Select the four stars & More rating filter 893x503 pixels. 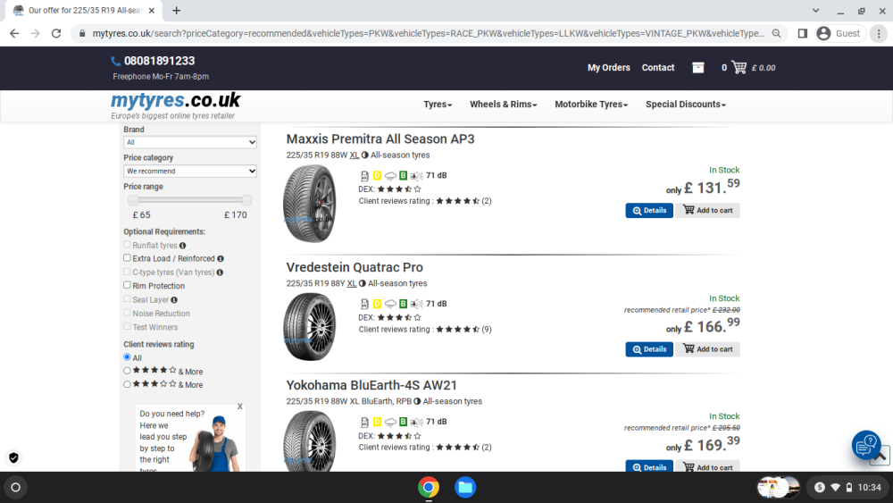(127, 371)
